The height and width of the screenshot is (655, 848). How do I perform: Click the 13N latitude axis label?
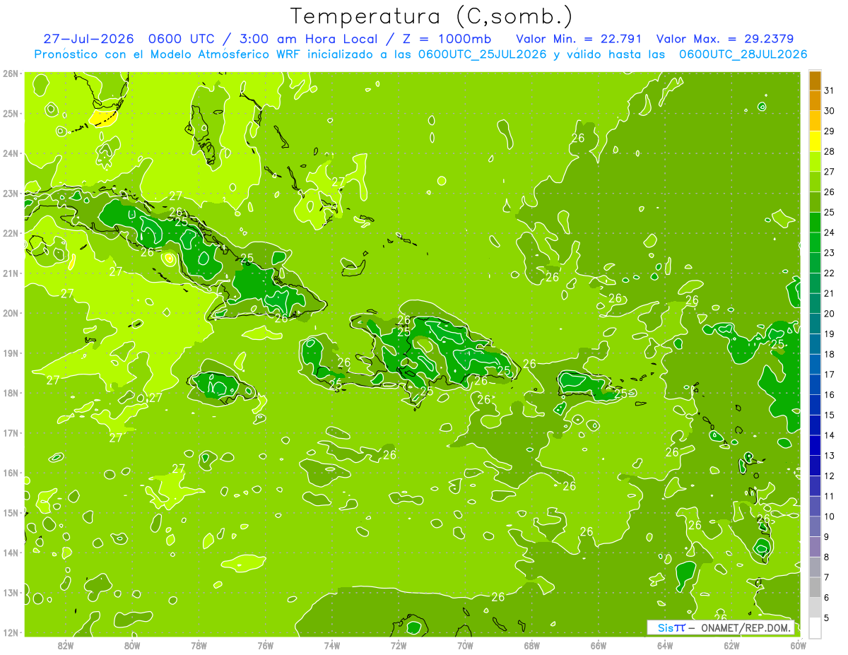click(11, 592)
